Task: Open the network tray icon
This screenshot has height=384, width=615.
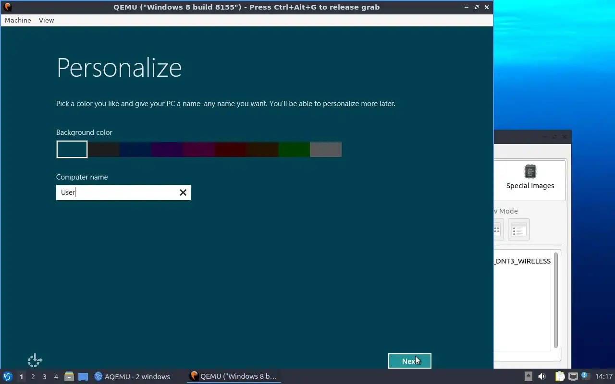Action: tap(573, 377)
